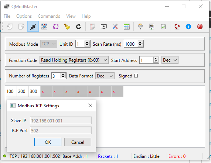The width and height of the screenshot is (211, 163).
Task: Open the Help menu
Action: pos(86,16)
